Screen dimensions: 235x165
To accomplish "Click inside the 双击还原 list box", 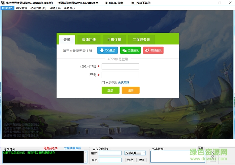I will [x=178, y=157].
